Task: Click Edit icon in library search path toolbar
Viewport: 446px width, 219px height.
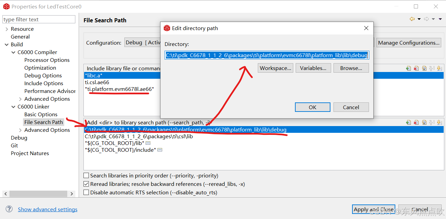Action: click(424, 122)
